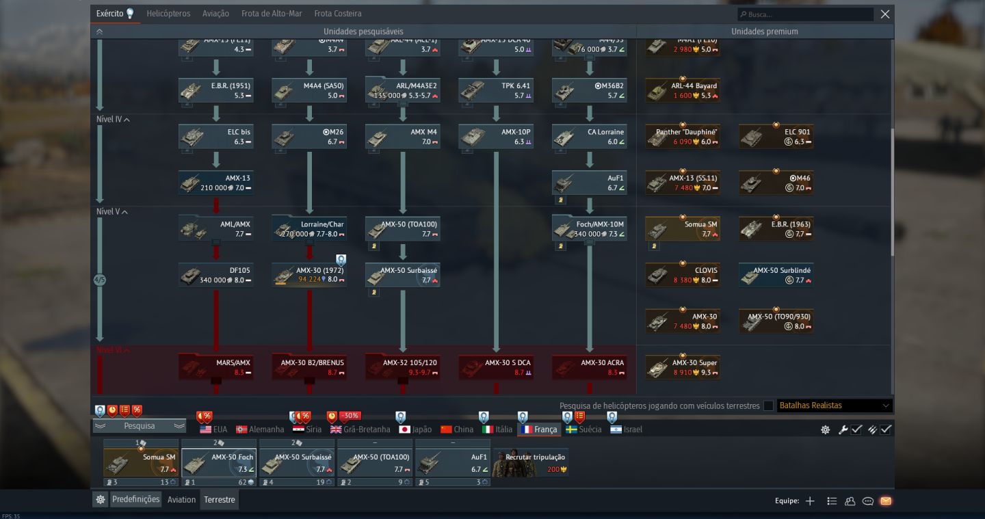Open the Frota de Alto-Mar tab
This screenshot has height=519, width=985.
[x=272, y=14]
